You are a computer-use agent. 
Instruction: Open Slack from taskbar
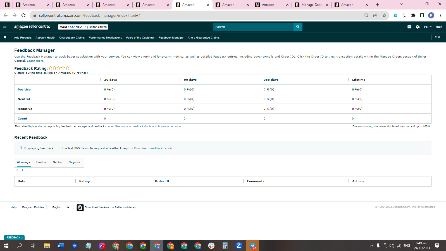(x=211, y=246)
